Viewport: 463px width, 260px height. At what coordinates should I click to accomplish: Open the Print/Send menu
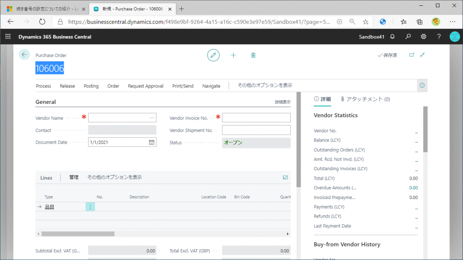tap(183, 86)
